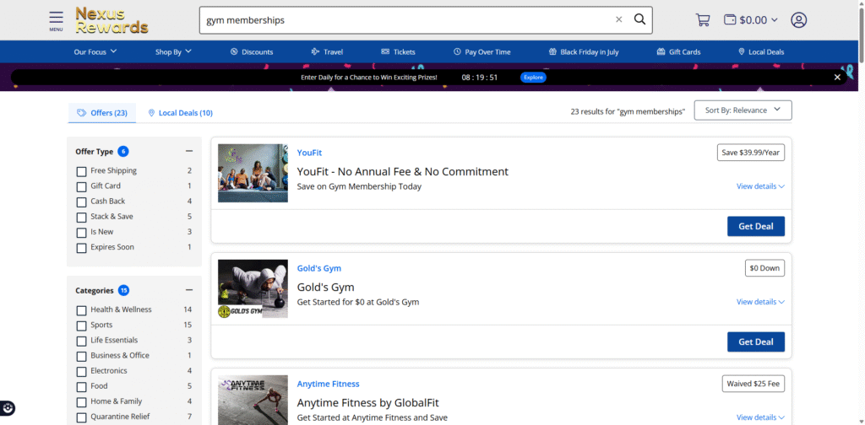This screenshot has width=865, height=425.
Task: Tick the Home & Family category
Action: click(81, 402)
